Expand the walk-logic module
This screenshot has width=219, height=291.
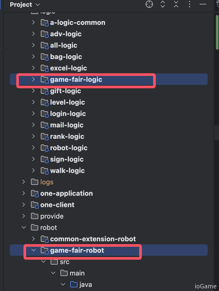33,171
